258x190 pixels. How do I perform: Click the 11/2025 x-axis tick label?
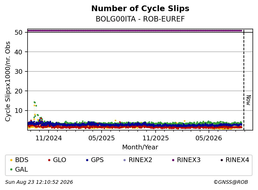point(155,138)
